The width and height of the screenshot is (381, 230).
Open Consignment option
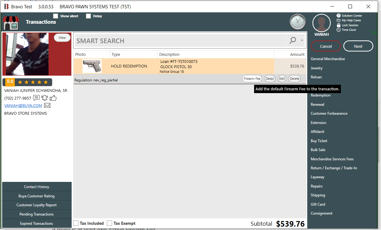tap(321, 213)
